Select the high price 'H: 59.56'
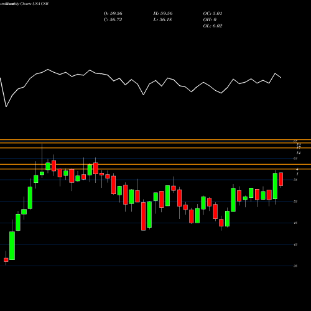The image size is (311, 311). pyautogui.click(x=163, y=14)
